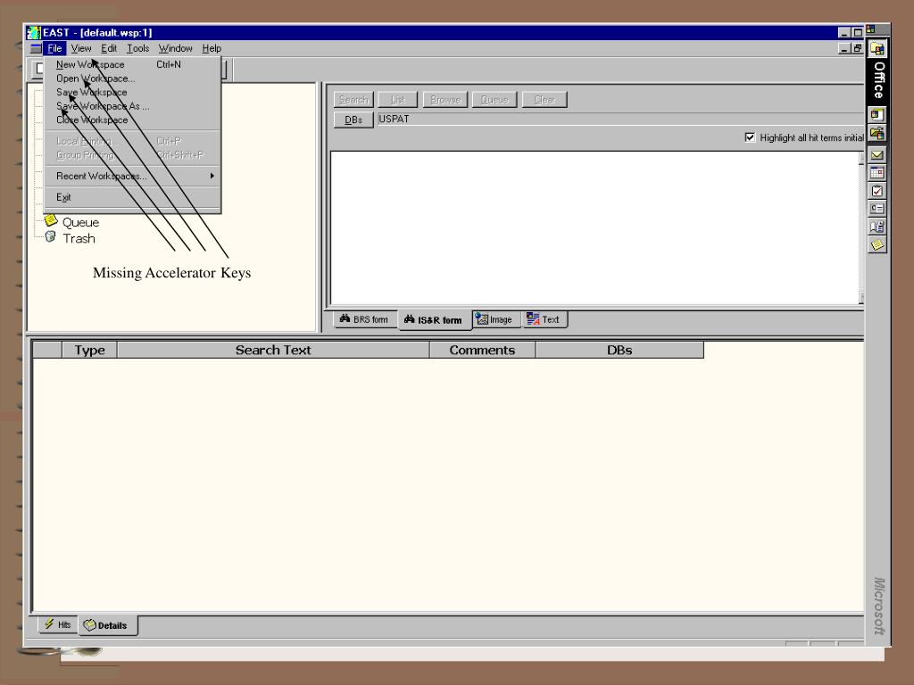914x685 pixels.
Task: Open the Edit menu
Action: pyautogui.click(x=109, y=48)
